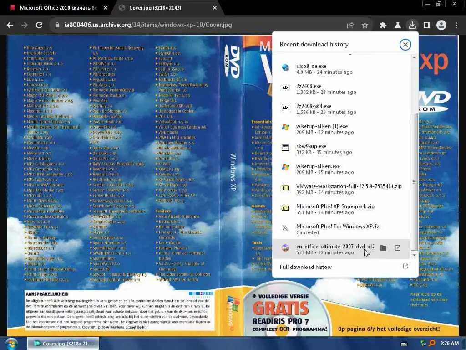This screenshot has height=350, width=466.
Task: Click the cancelled Microsoft Plus! 7z icon
Action: pyautogui.click(x=285, y=228)
